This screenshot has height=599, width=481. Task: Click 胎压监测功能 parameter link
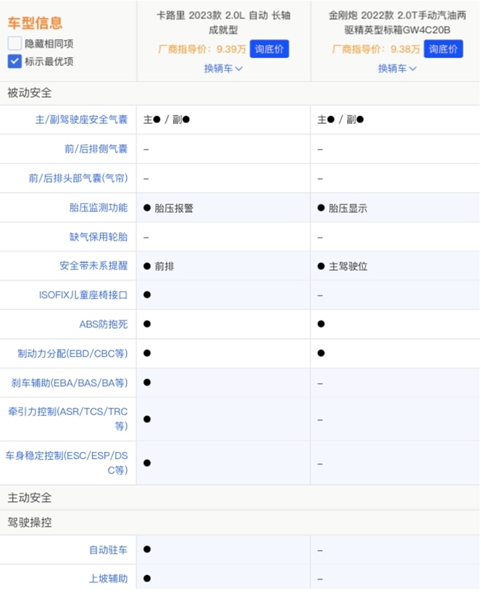(99, 208)
